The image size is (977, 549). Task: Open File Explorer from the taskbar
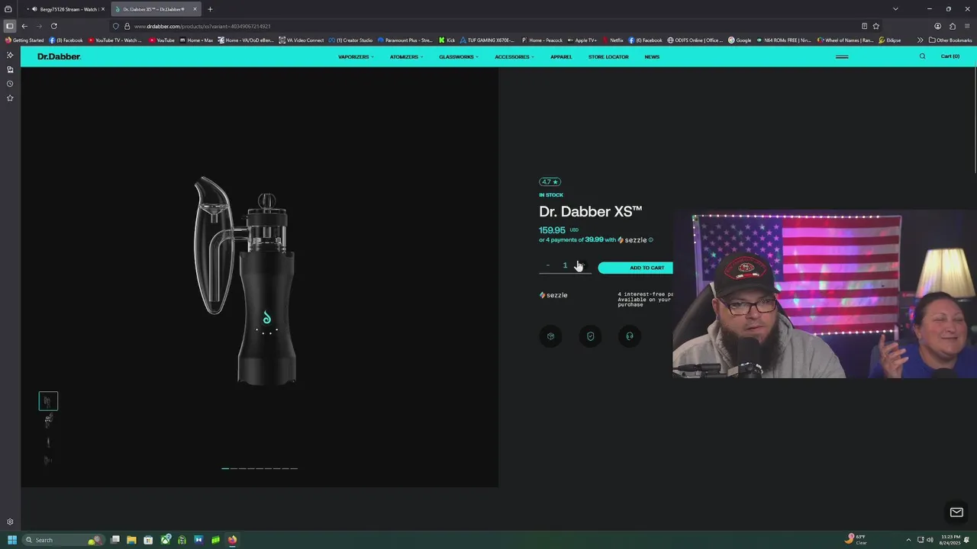[x=131, y=540]
